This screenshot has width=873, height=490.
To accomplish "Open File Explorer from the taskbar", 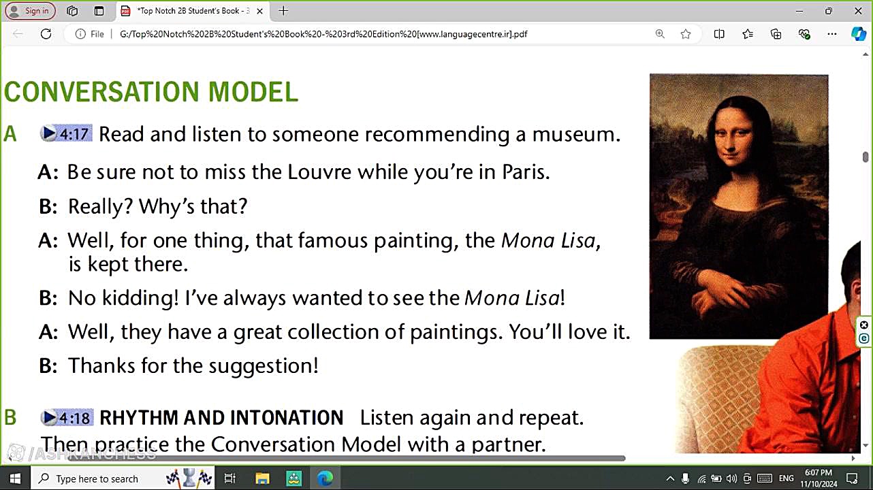I will pyautogui.click(x=262, y=478).
